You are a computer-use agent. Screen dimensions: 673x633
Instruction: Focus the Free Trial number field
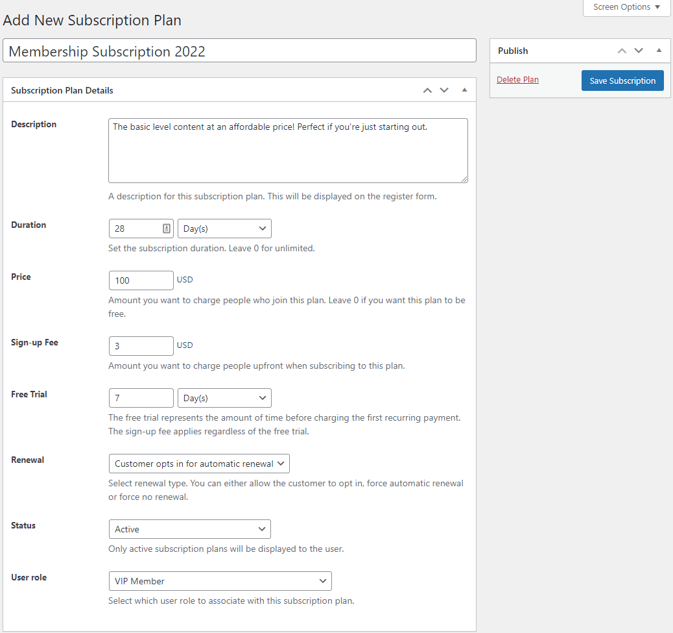pos(141,398)
